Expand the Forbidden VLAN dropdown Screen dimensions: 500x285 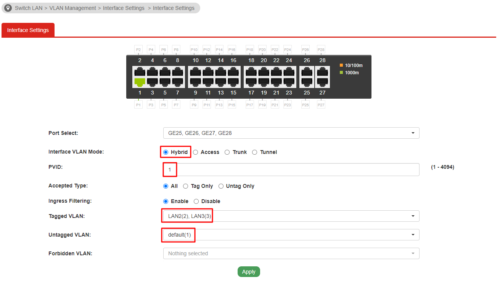point(291,253)
